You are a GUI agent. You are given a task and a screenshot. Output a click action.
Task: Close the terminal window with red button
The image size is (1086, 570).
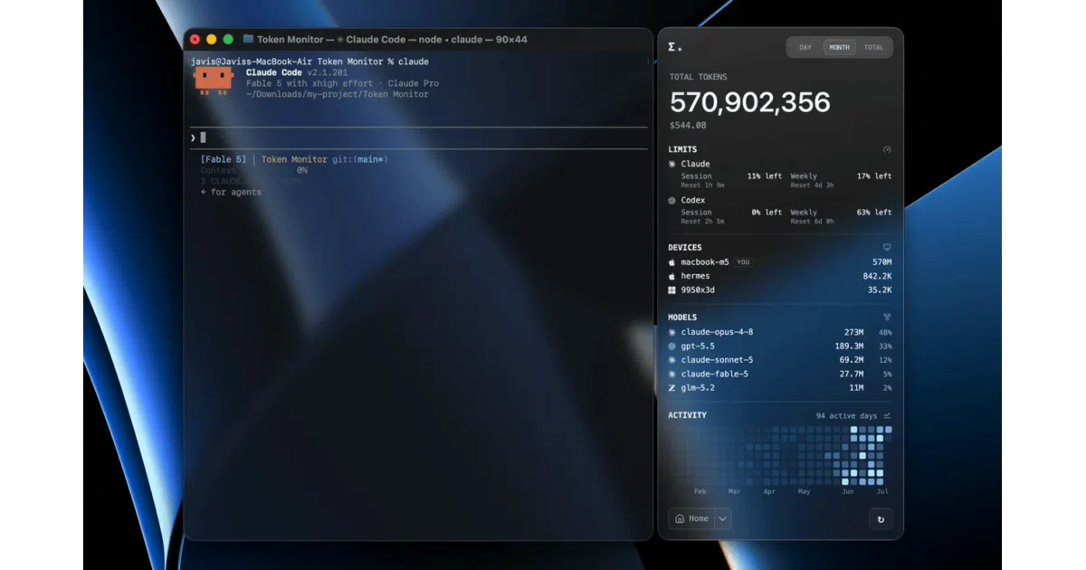[x=195, y=39]
